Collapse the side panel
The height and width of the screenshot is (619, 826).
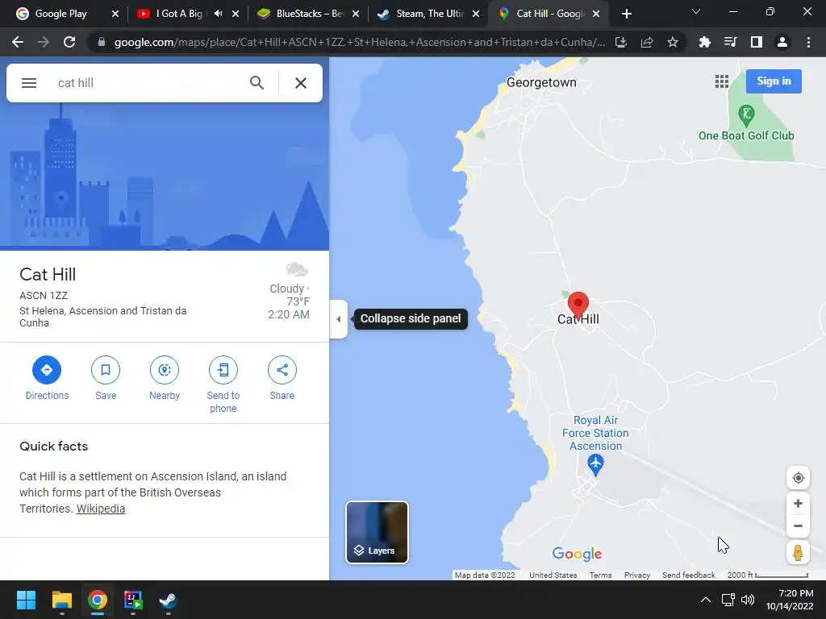(x=339, y=319)
